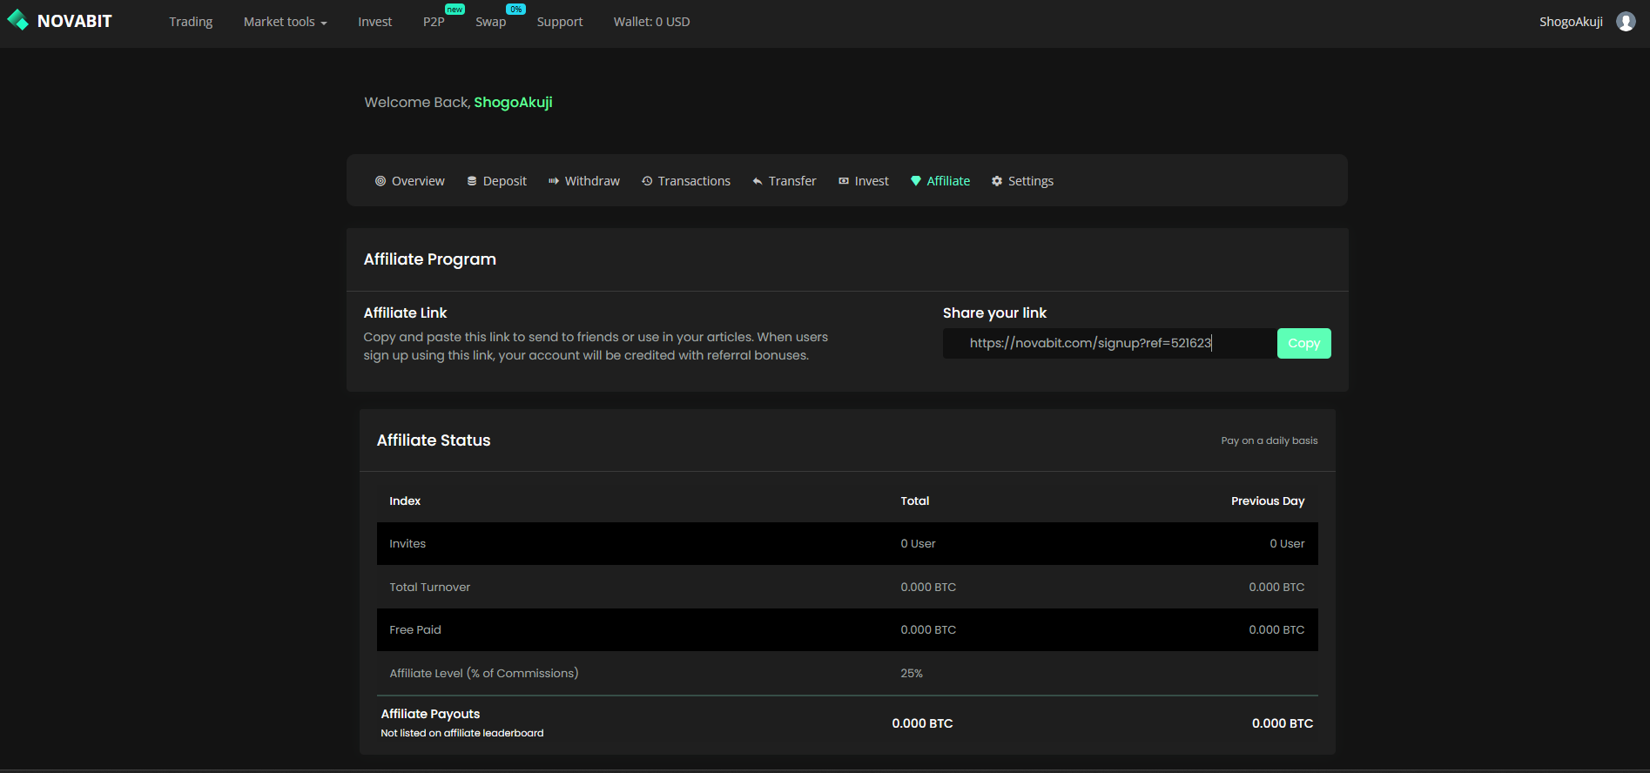Click the Deposit coins stack icon

click(x=472, y=181)
